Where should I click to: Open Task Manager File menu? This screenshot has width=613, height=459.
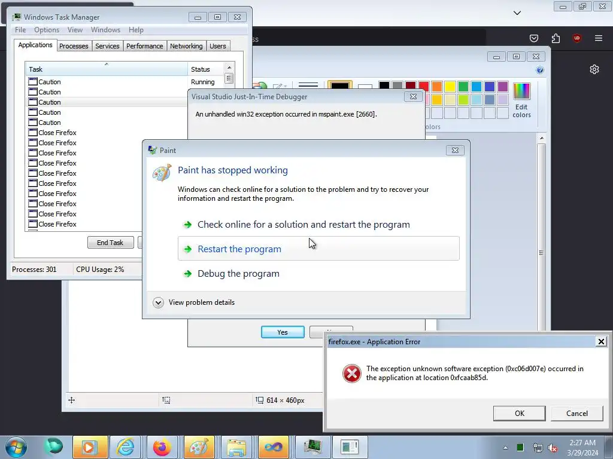pyautogui.click(x=20, y=30)
